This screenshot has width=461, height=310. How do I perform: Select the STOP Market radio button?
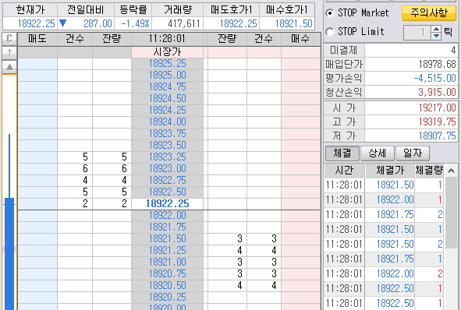[x=330, y=13]
